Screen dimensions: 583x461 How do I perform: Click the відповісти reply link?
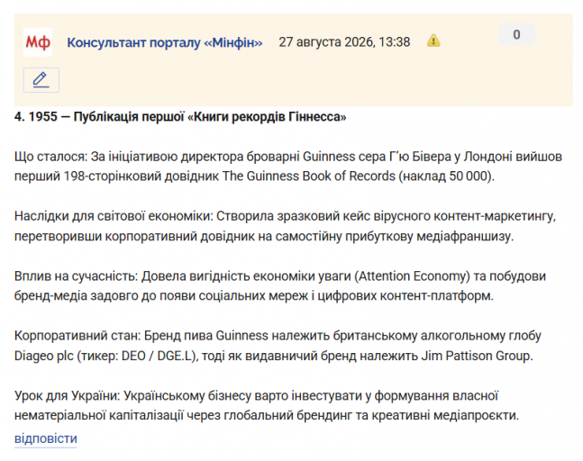tap(46, 438)
